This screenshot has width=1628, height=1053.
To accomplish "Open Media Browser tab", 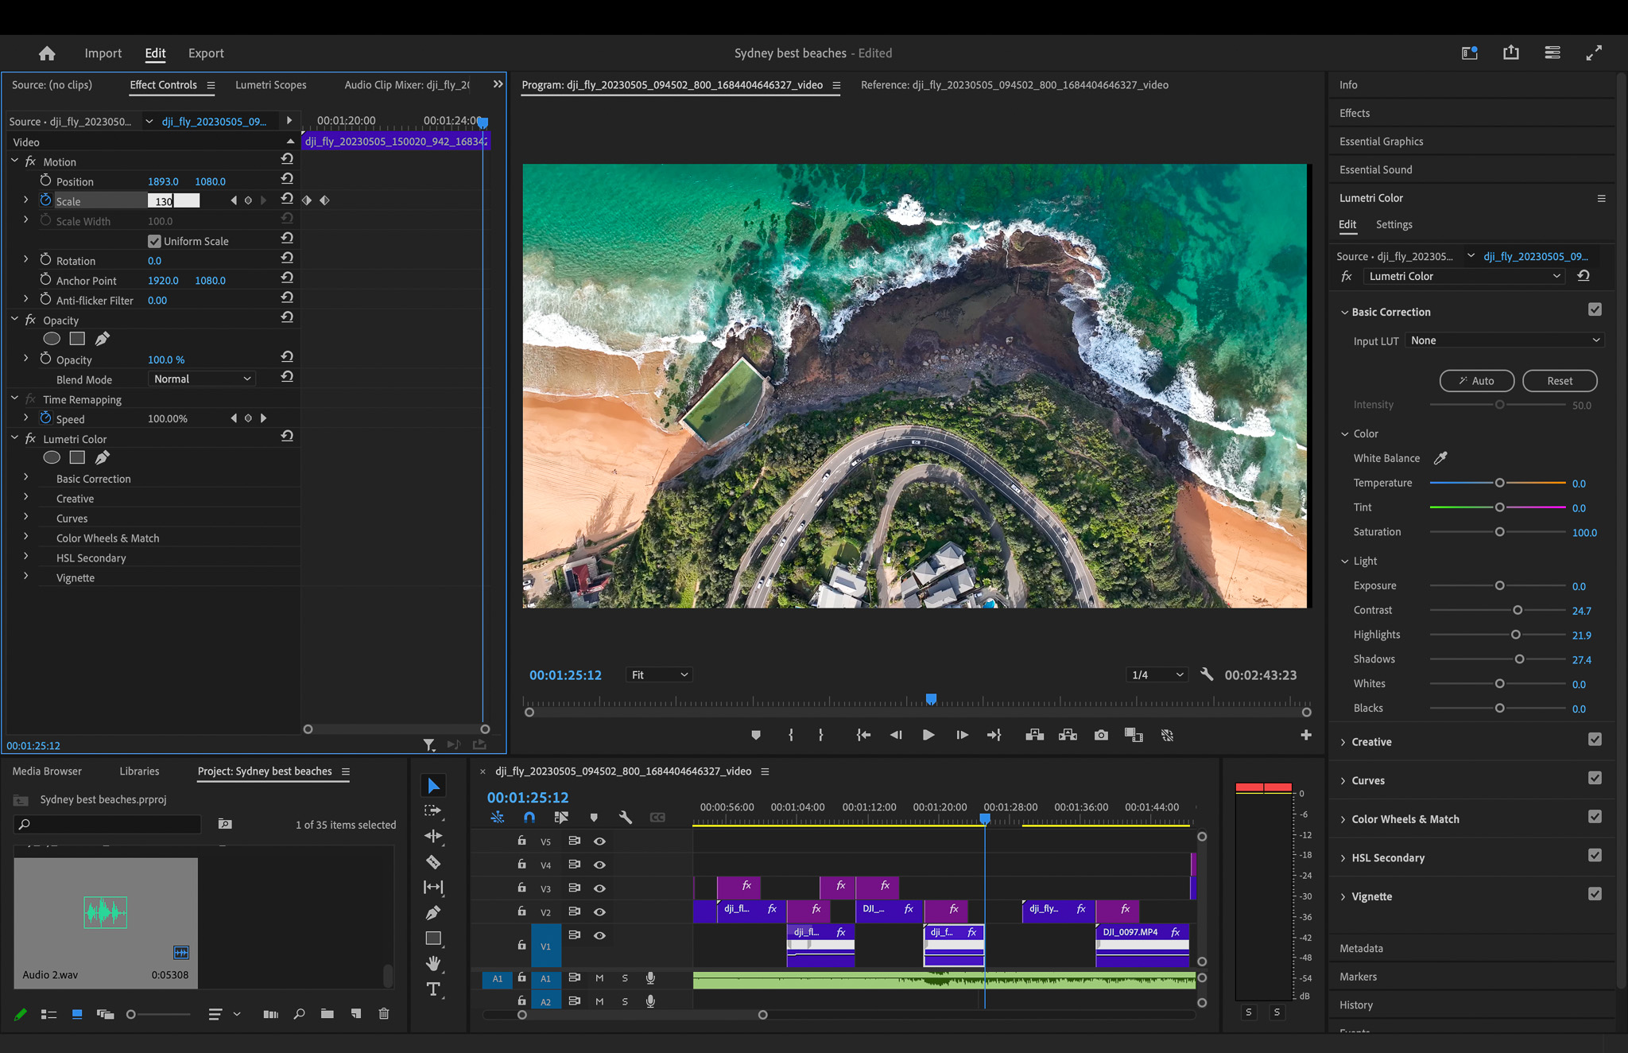I will click(47, 771).
